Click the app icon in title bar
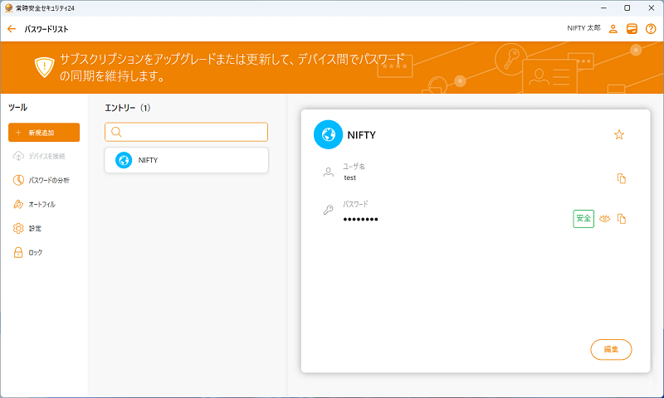 point(8,7)
